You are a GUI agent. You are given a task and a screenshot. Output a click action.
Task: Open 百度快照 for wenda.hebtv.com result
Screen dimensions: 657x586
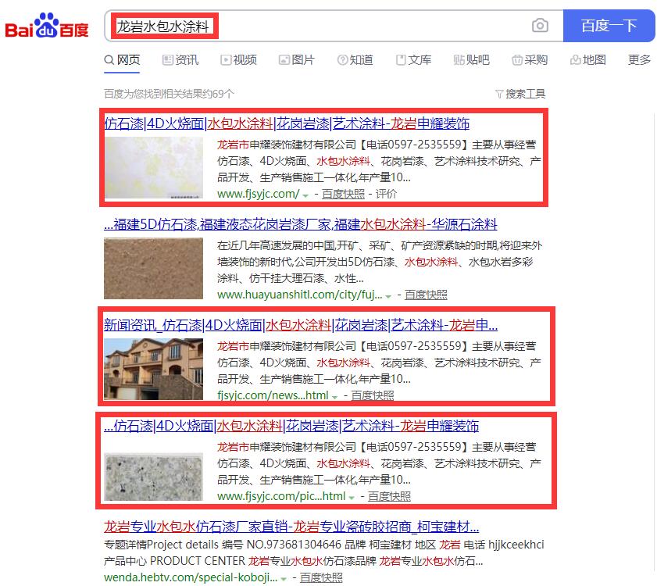click(321, 577)
